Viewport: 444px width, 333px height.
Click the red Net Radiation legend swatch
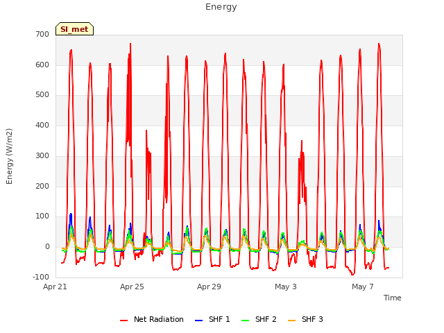pos(123,321)
